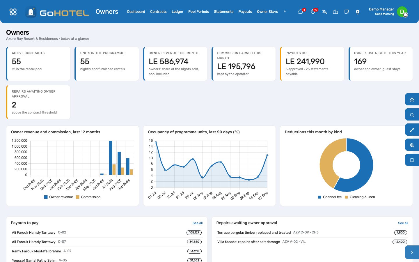Open the sticky notes icon
Image resolution: width=419 pixels, height=262 pixels.
click(x=347, y=12)
